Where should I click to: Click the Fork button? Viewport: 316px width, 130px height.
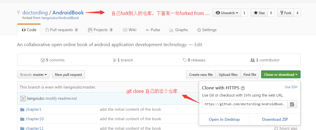pos(286,13)
